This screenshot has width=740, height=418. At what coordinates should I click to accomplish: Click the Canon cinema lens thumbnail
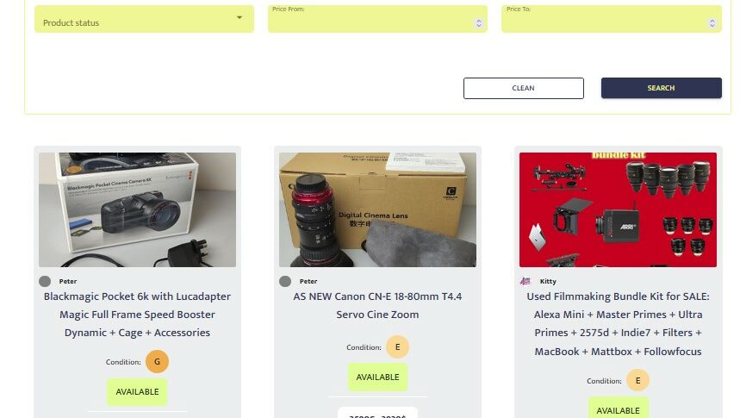point(377,209)
